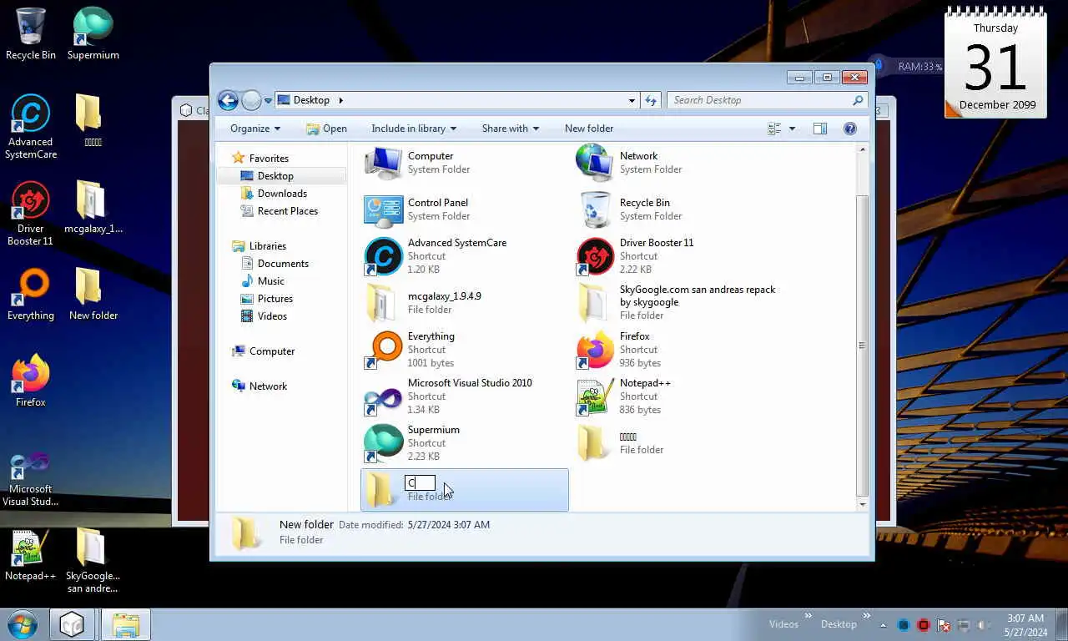Open Include in library dropdown

click(414, 129)
